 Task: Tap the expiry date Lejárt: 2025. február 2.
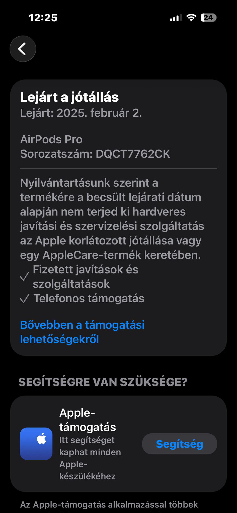(81, 113)
